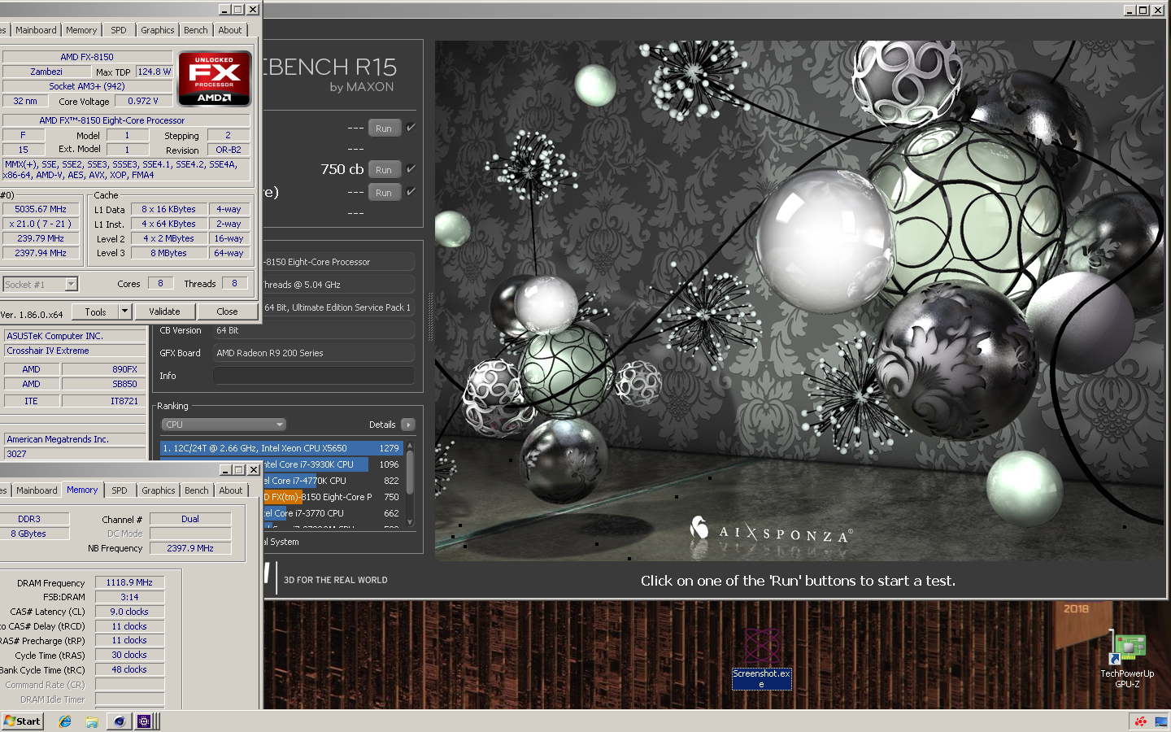The image size is (1171, 732).
Task: Open Graphics tab in lower CPU-Z
Action: click(x=158, y=490)
